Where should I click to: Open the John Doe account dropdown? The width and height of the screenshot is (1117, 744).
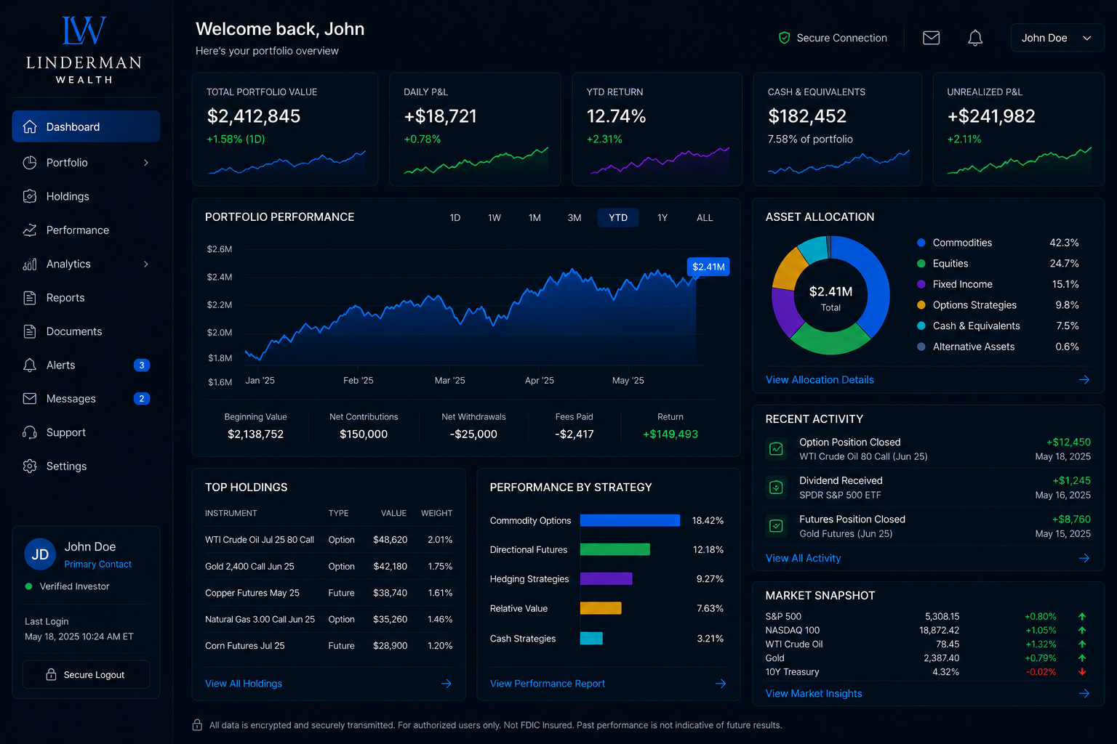click(1057, 38)
